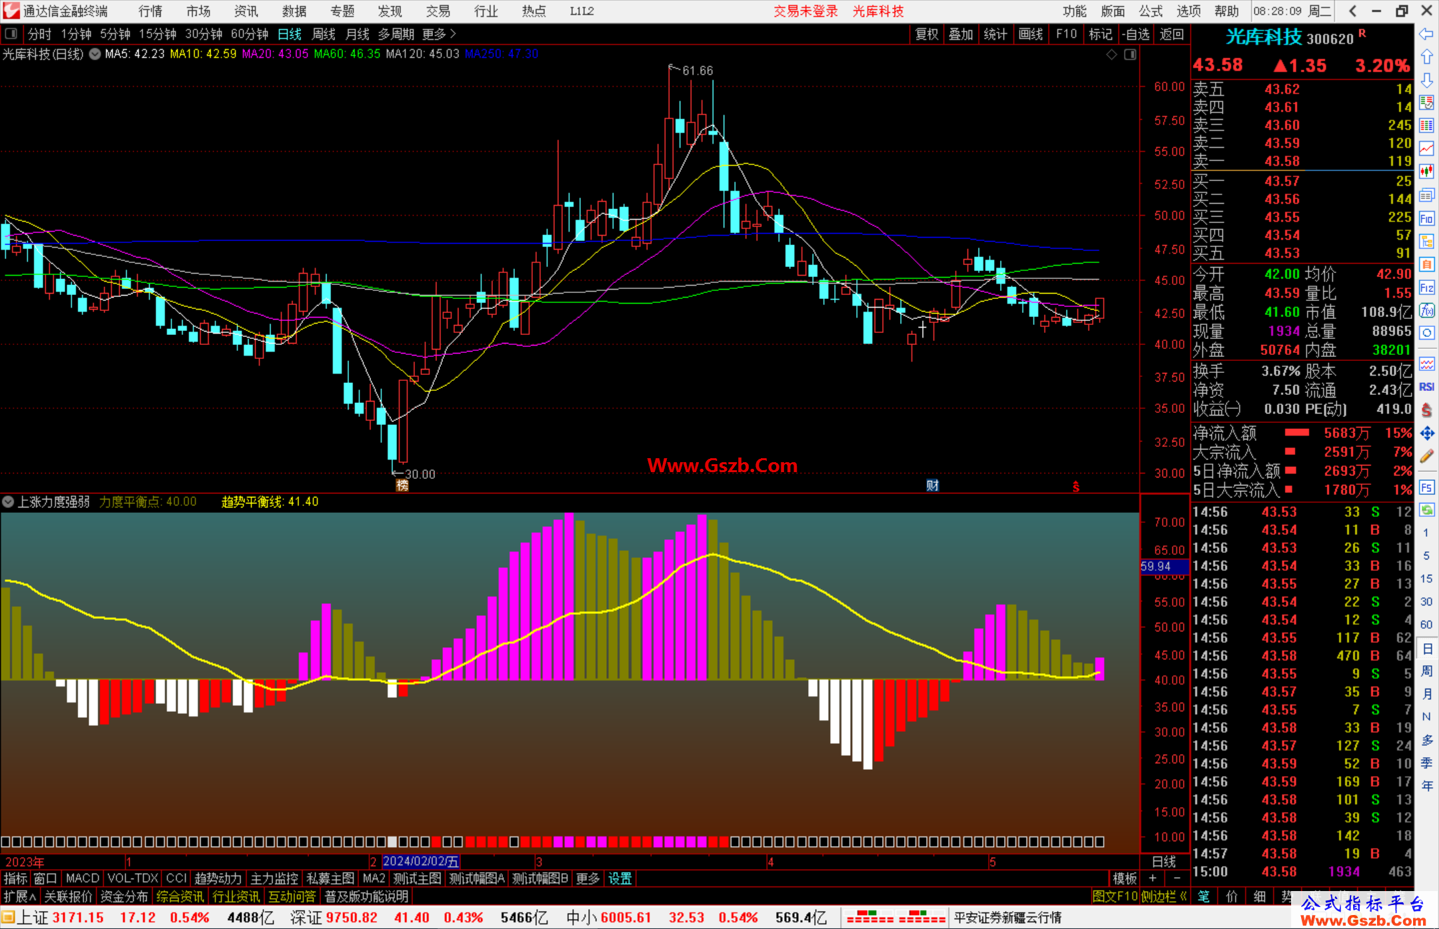The height and width of the screenshot is (929, 1439).
Task: Click the back arrow in the title bar
Action: [1352, 11]
